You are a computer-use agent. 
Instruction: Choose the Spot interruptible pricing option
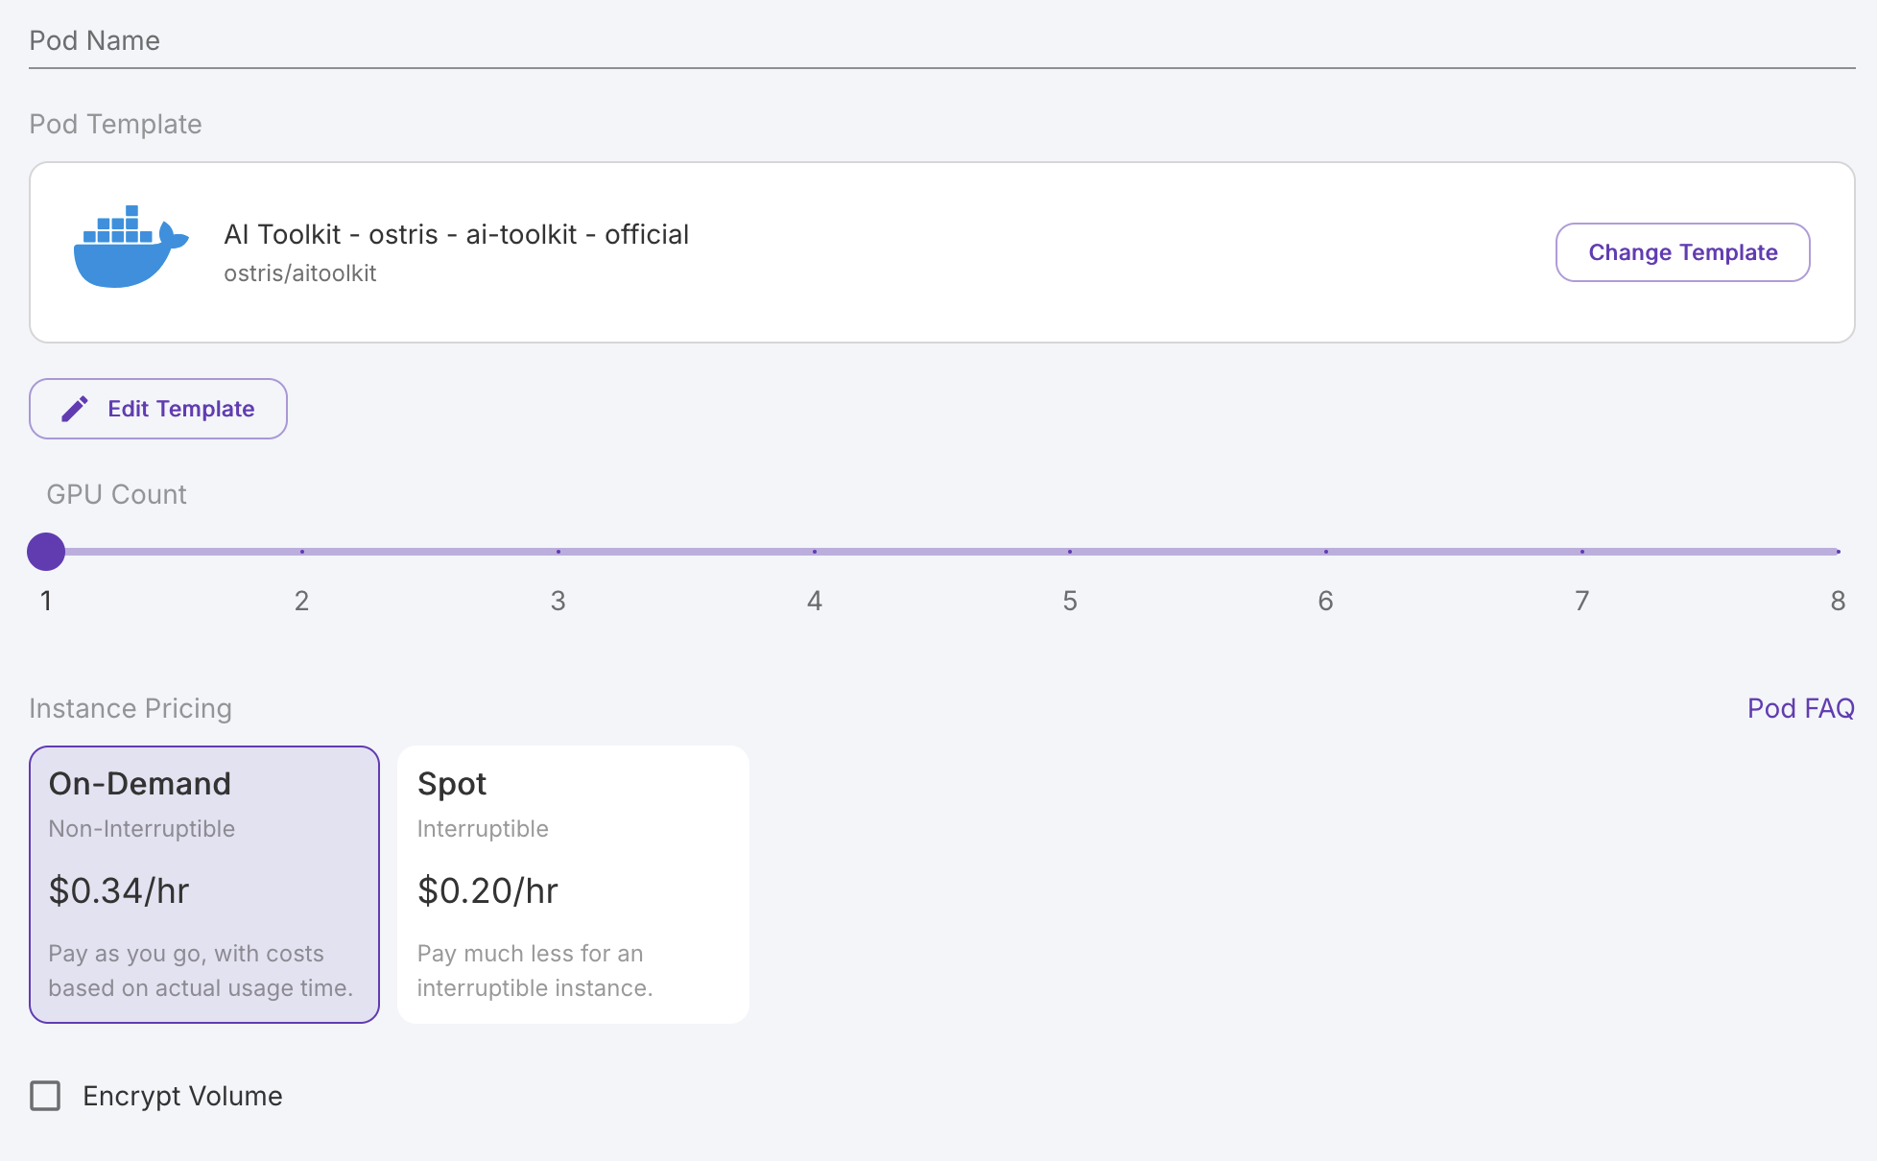tap(573, 884)
